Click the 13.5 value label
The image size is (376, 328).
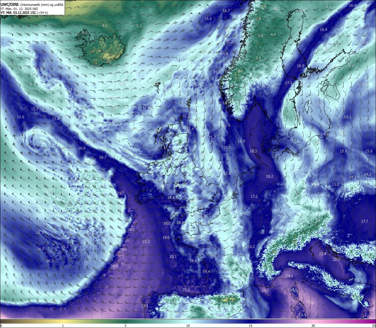pos(302,315)
